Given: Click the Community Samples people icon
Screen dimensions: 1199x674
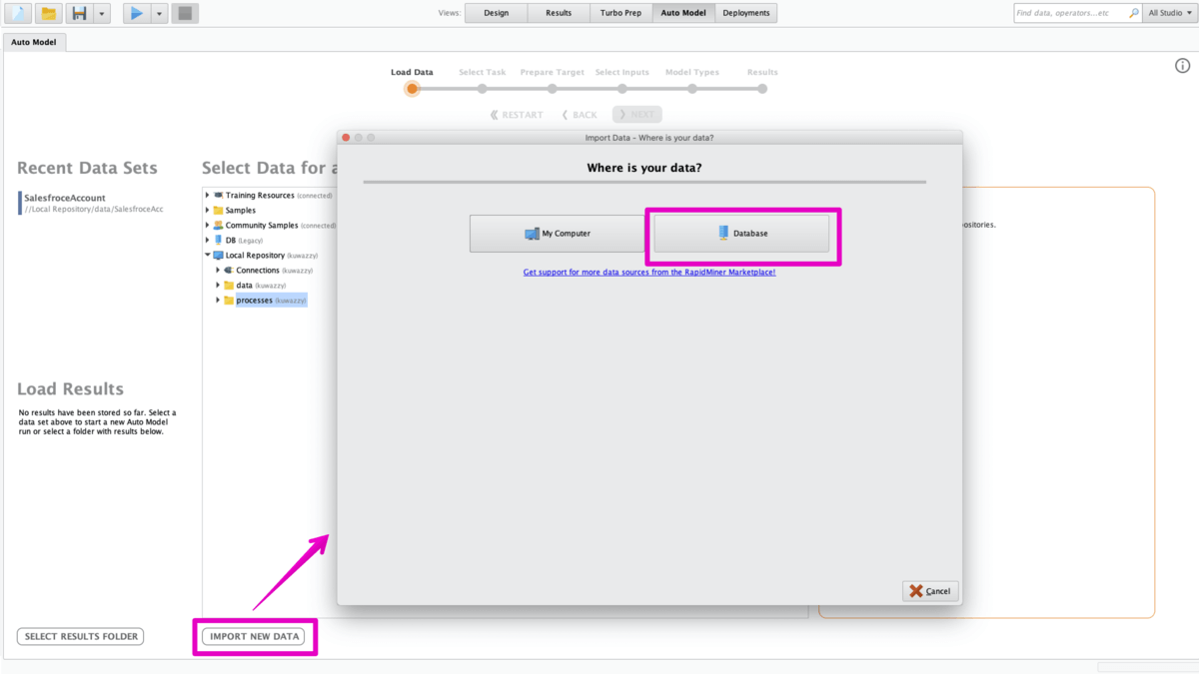Looking at the screenshot, I should [218, 225].
